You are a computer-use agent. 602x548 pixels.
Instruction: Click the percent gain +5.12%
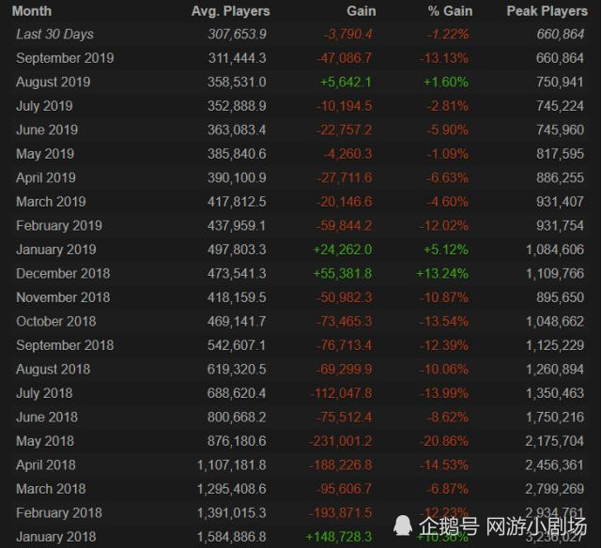point(446,250)
